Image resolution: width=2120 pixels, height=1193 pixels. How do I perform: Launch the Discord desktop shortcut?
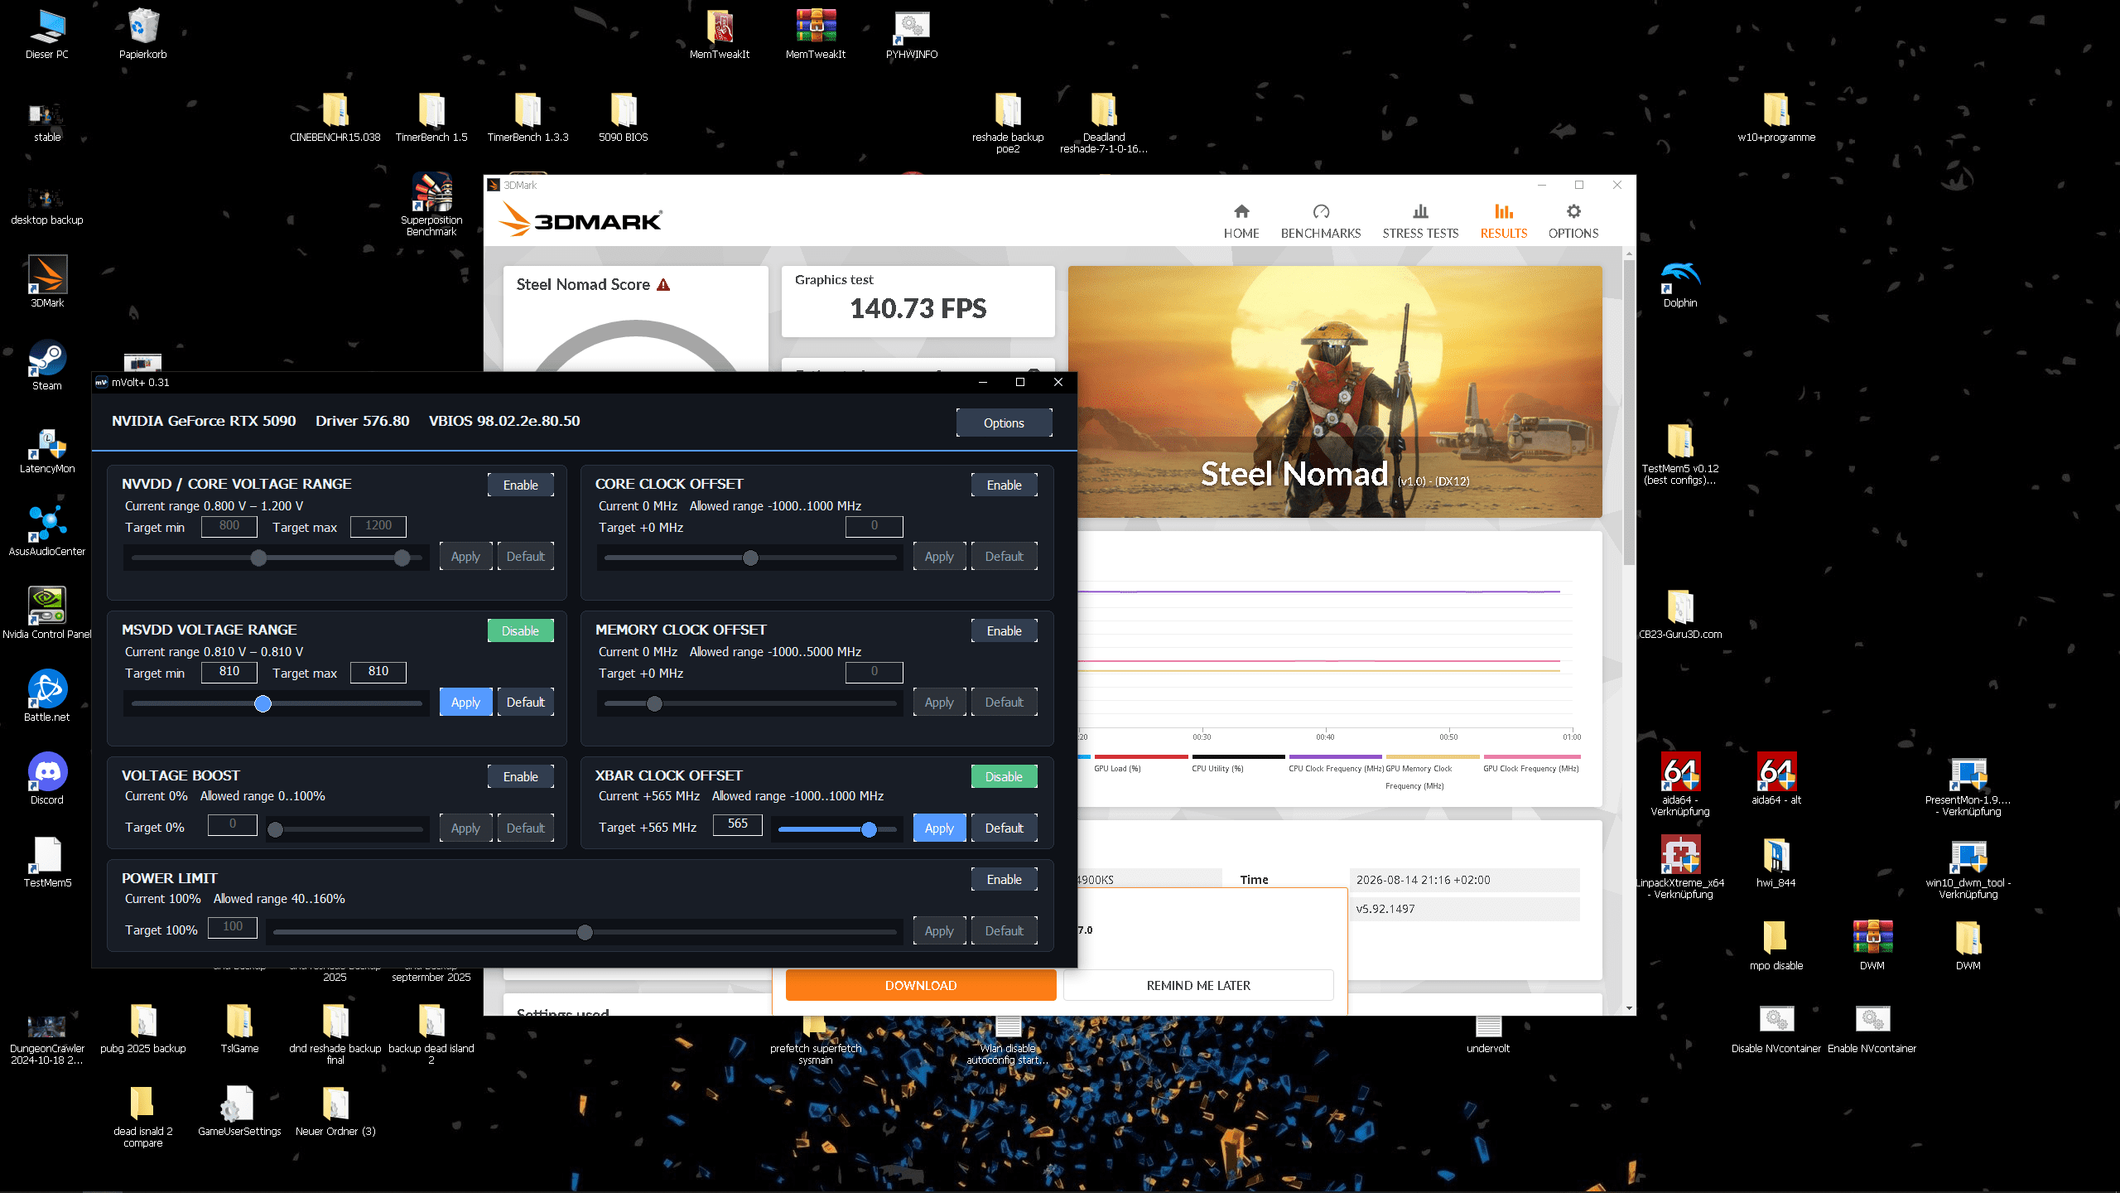[x=47, y=780]
